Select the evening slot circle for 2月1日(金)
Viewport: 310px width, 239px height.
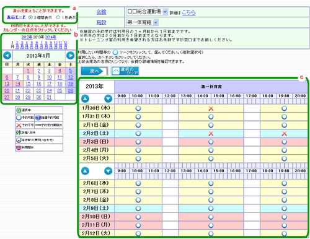coord(285,125)
